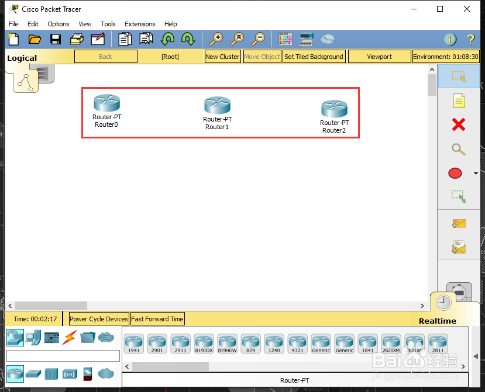Screen dimensions: 485x392
Task: Click the New file icon
Action: click(13, 39)
